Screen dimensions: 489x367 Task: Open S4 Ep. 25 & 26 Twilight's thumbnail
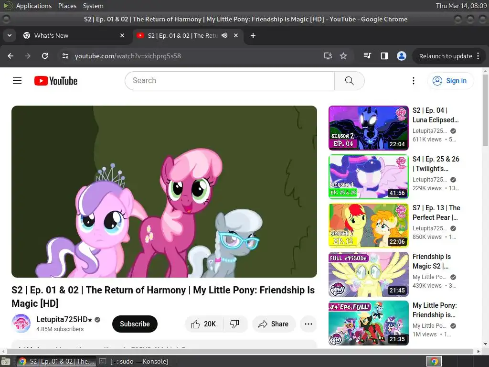368,176
